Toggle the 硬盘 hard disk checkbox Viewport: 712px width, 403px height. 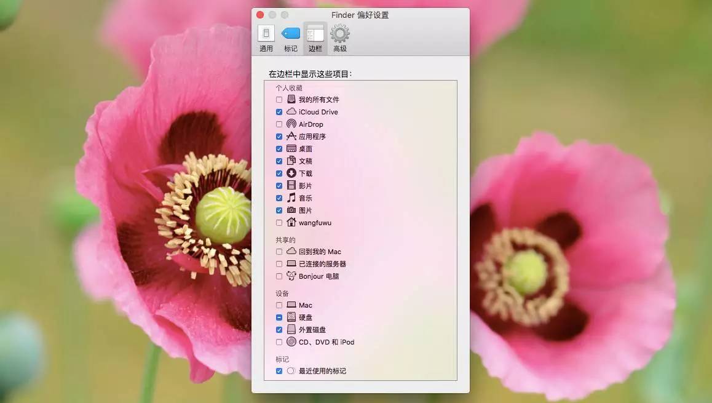click(x=279, y=317)
